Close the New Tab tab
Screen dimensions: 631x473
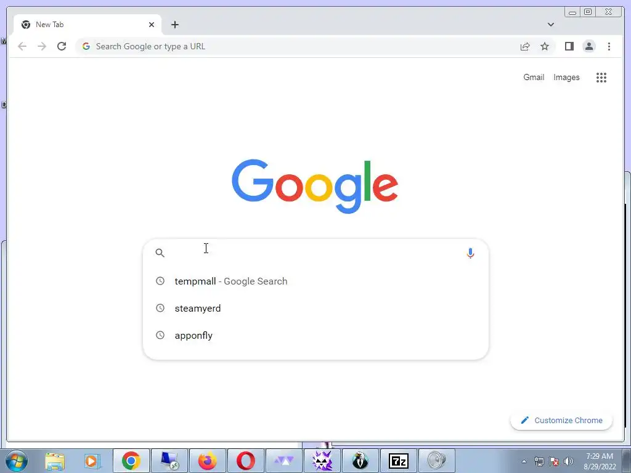pos(152,25)
